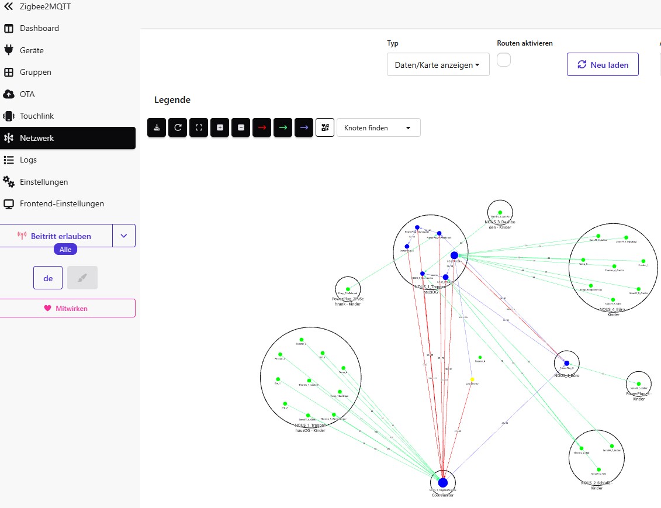This screenshot has width=661, height=508.
Task: Click the icons toggle button beside arrows
Action: tap(325, 127)
